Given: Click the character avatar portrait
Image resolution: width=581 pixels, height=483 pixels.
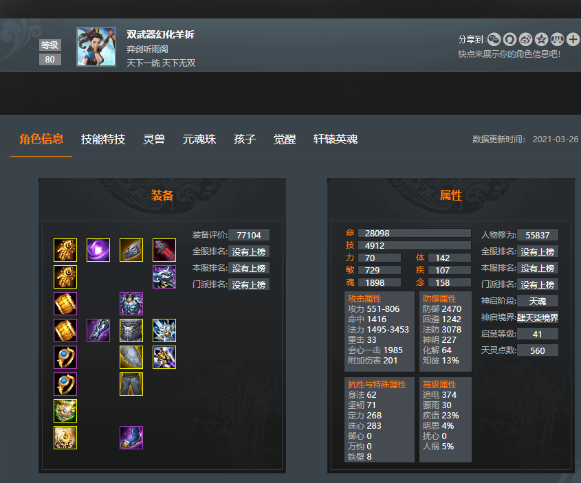Looking at the screenshot, I should click(96, 47).
